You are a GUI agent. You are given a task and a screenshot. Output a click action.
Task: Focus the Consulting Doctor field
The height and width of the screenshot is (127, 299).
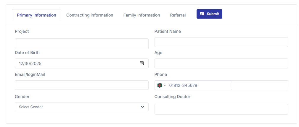click(x=221, y=109)
